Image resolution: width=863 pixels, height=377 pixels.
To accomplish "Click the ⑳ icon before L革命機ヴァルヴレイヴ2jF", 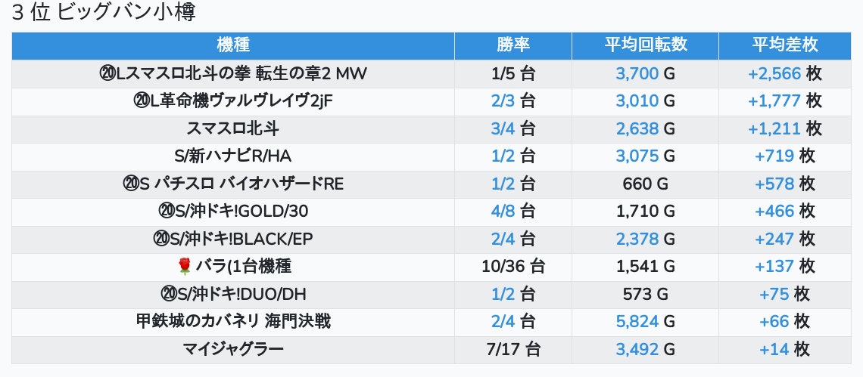I will pyautogui.click(x=142, y=100).
